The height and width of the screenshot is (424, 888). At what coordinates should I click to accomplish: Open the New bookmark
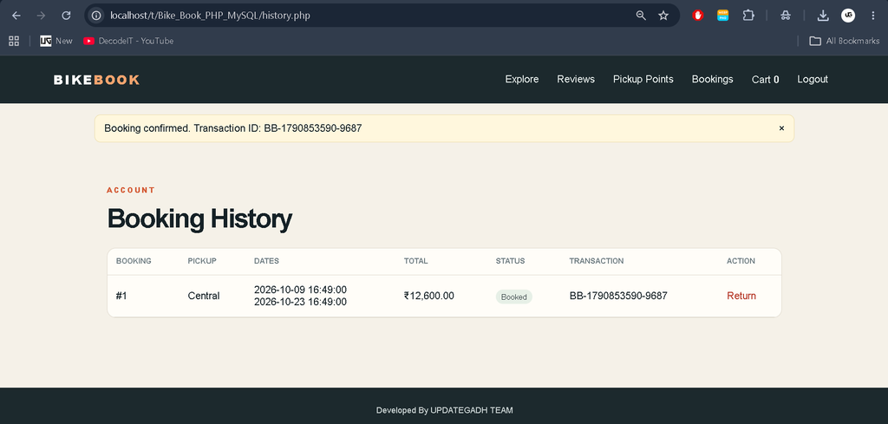(x=56, y=41)
